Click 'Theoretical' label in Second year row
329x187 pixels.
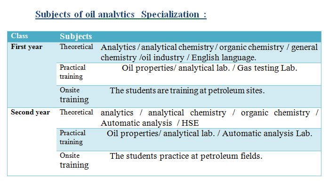76,112
